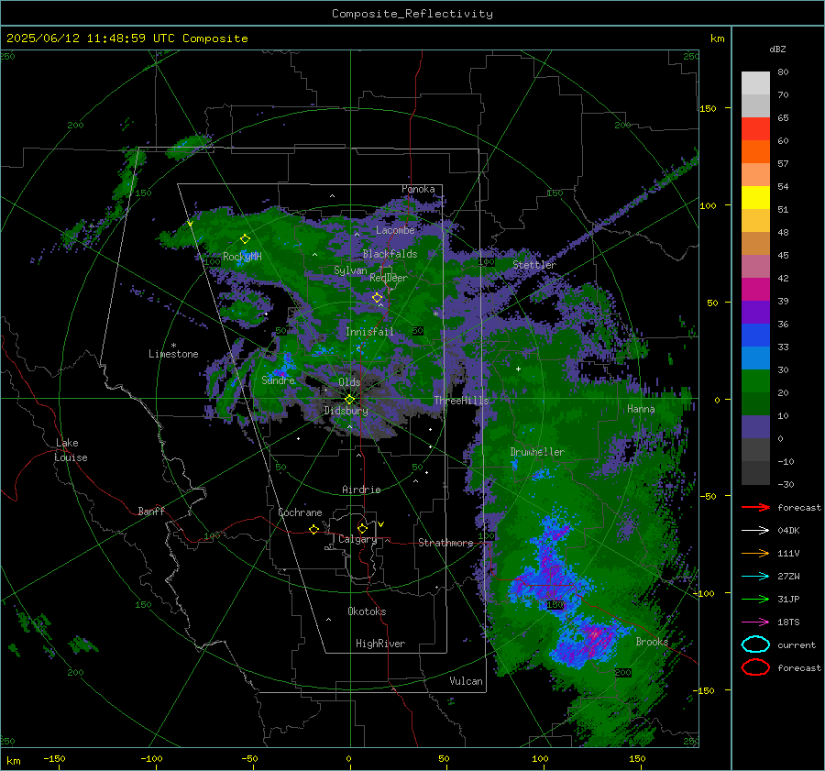The width and height of the screenshot is (825, 771).
Task: Click the yellow radar-site diamond above Didsbury
Action: click(x=349, y=400)
